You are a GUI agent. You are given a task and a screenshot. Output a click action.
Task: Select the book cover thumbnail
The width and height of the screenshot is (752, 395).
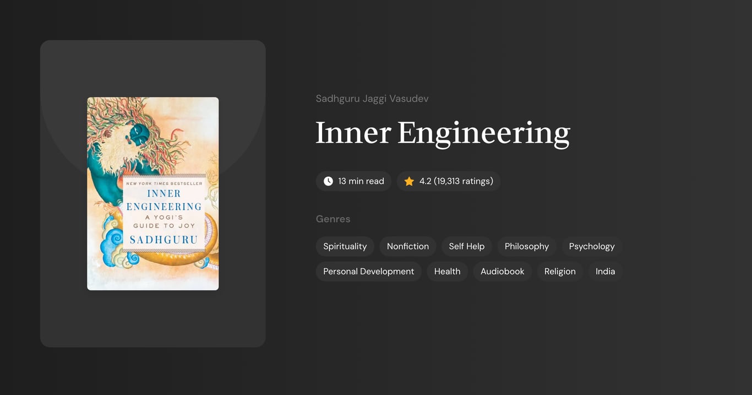click(x=152, y=193)
